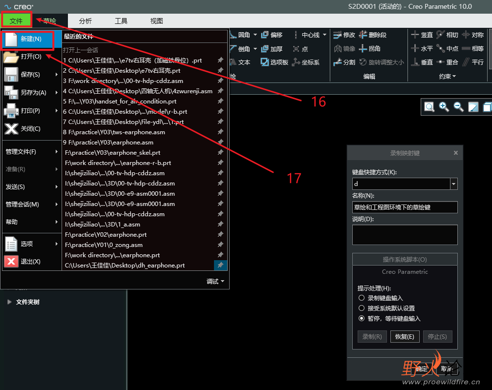The width and height of the screenshot is (492, 390).
Task: Click the Open (打开) folder icon
Action: click(11, 57)
